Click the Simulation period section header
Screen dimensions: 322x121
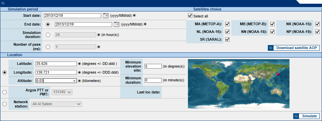point(23,9)
